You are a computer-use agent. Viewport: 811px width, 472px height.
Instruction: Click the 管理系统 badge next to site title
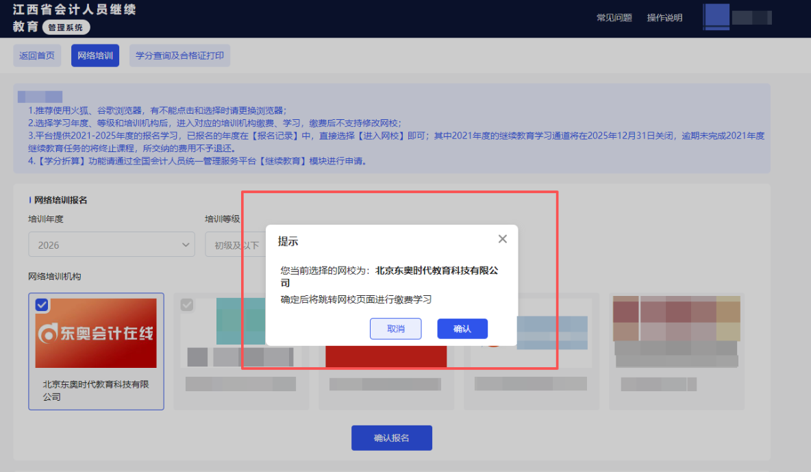pos(66,28)
